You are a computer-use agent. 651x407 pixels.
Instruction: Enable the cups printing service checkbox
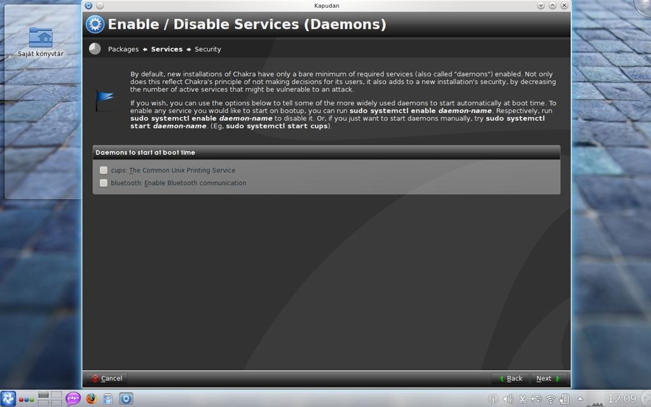coord(104,170)
